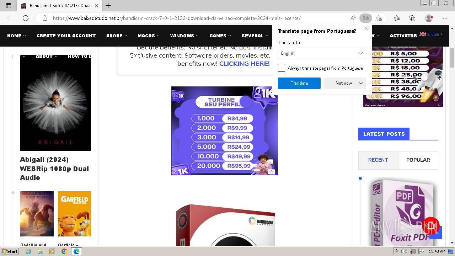Open File Explorer from taskbar

tap(40, 251)
